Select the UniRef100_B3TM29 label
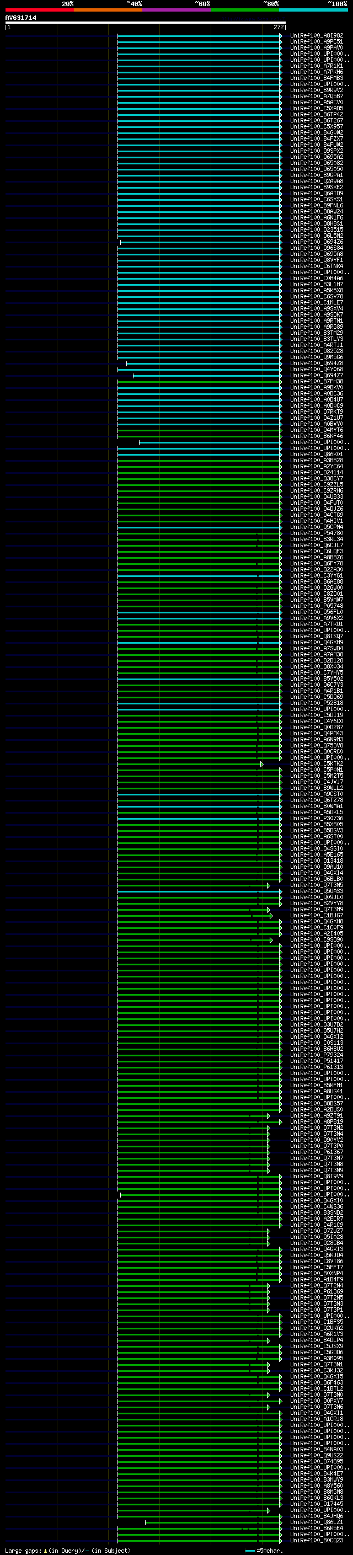353x1555 pixels. [317, 333]
